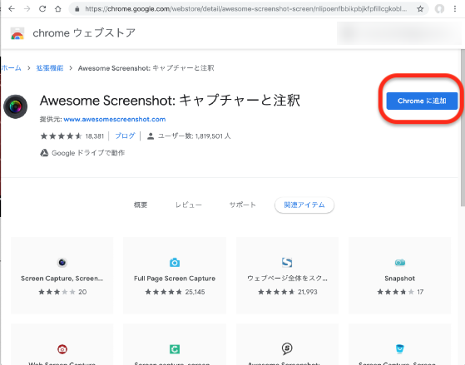Switch to the レビュー tab

click(x=189, y=205)
